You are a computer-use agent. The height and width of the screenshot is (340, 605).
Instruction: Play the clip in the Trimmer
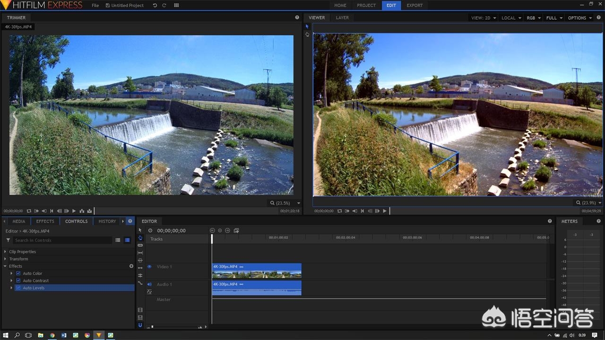(x=74, y=211)
